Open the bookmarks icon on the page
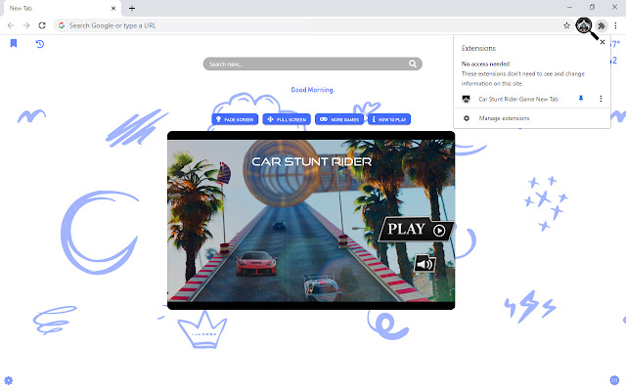Viewport: 626px width, 391px height. pos(14,44)
